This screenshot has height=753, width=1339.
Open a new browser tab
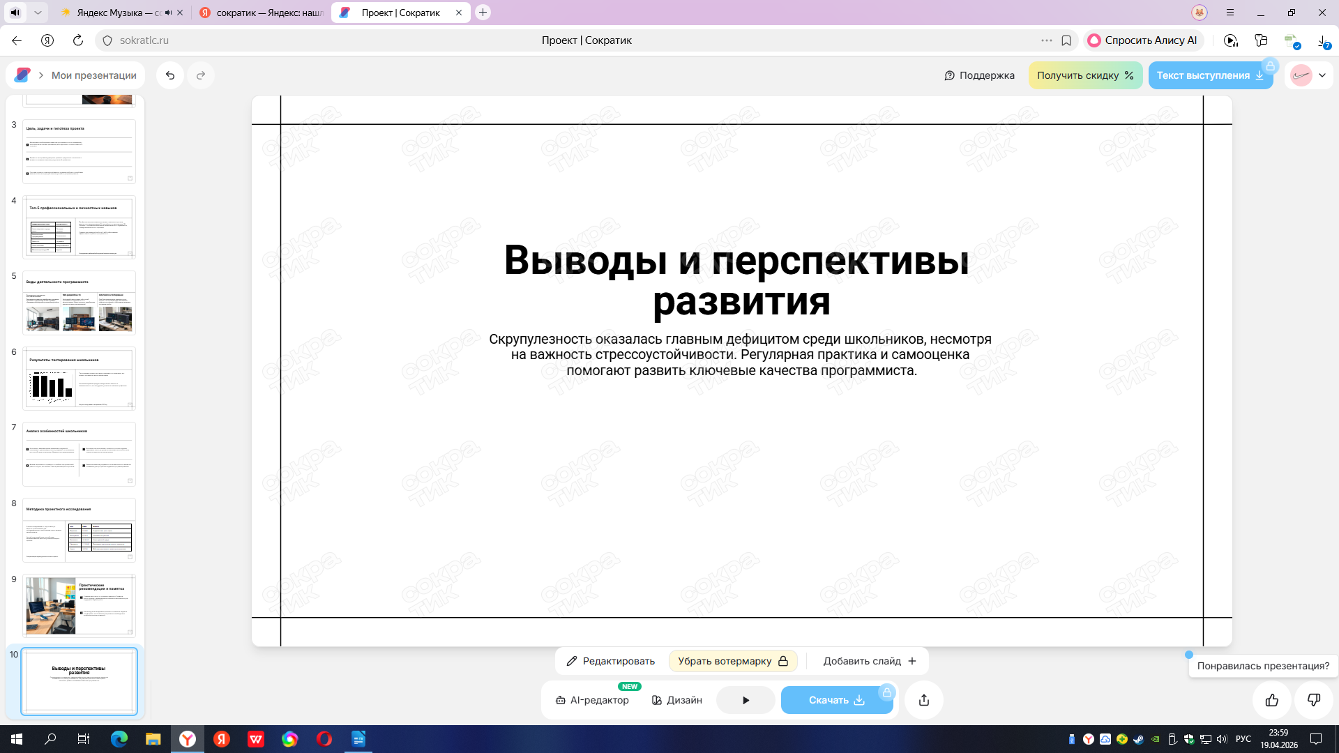coord(483,13)
